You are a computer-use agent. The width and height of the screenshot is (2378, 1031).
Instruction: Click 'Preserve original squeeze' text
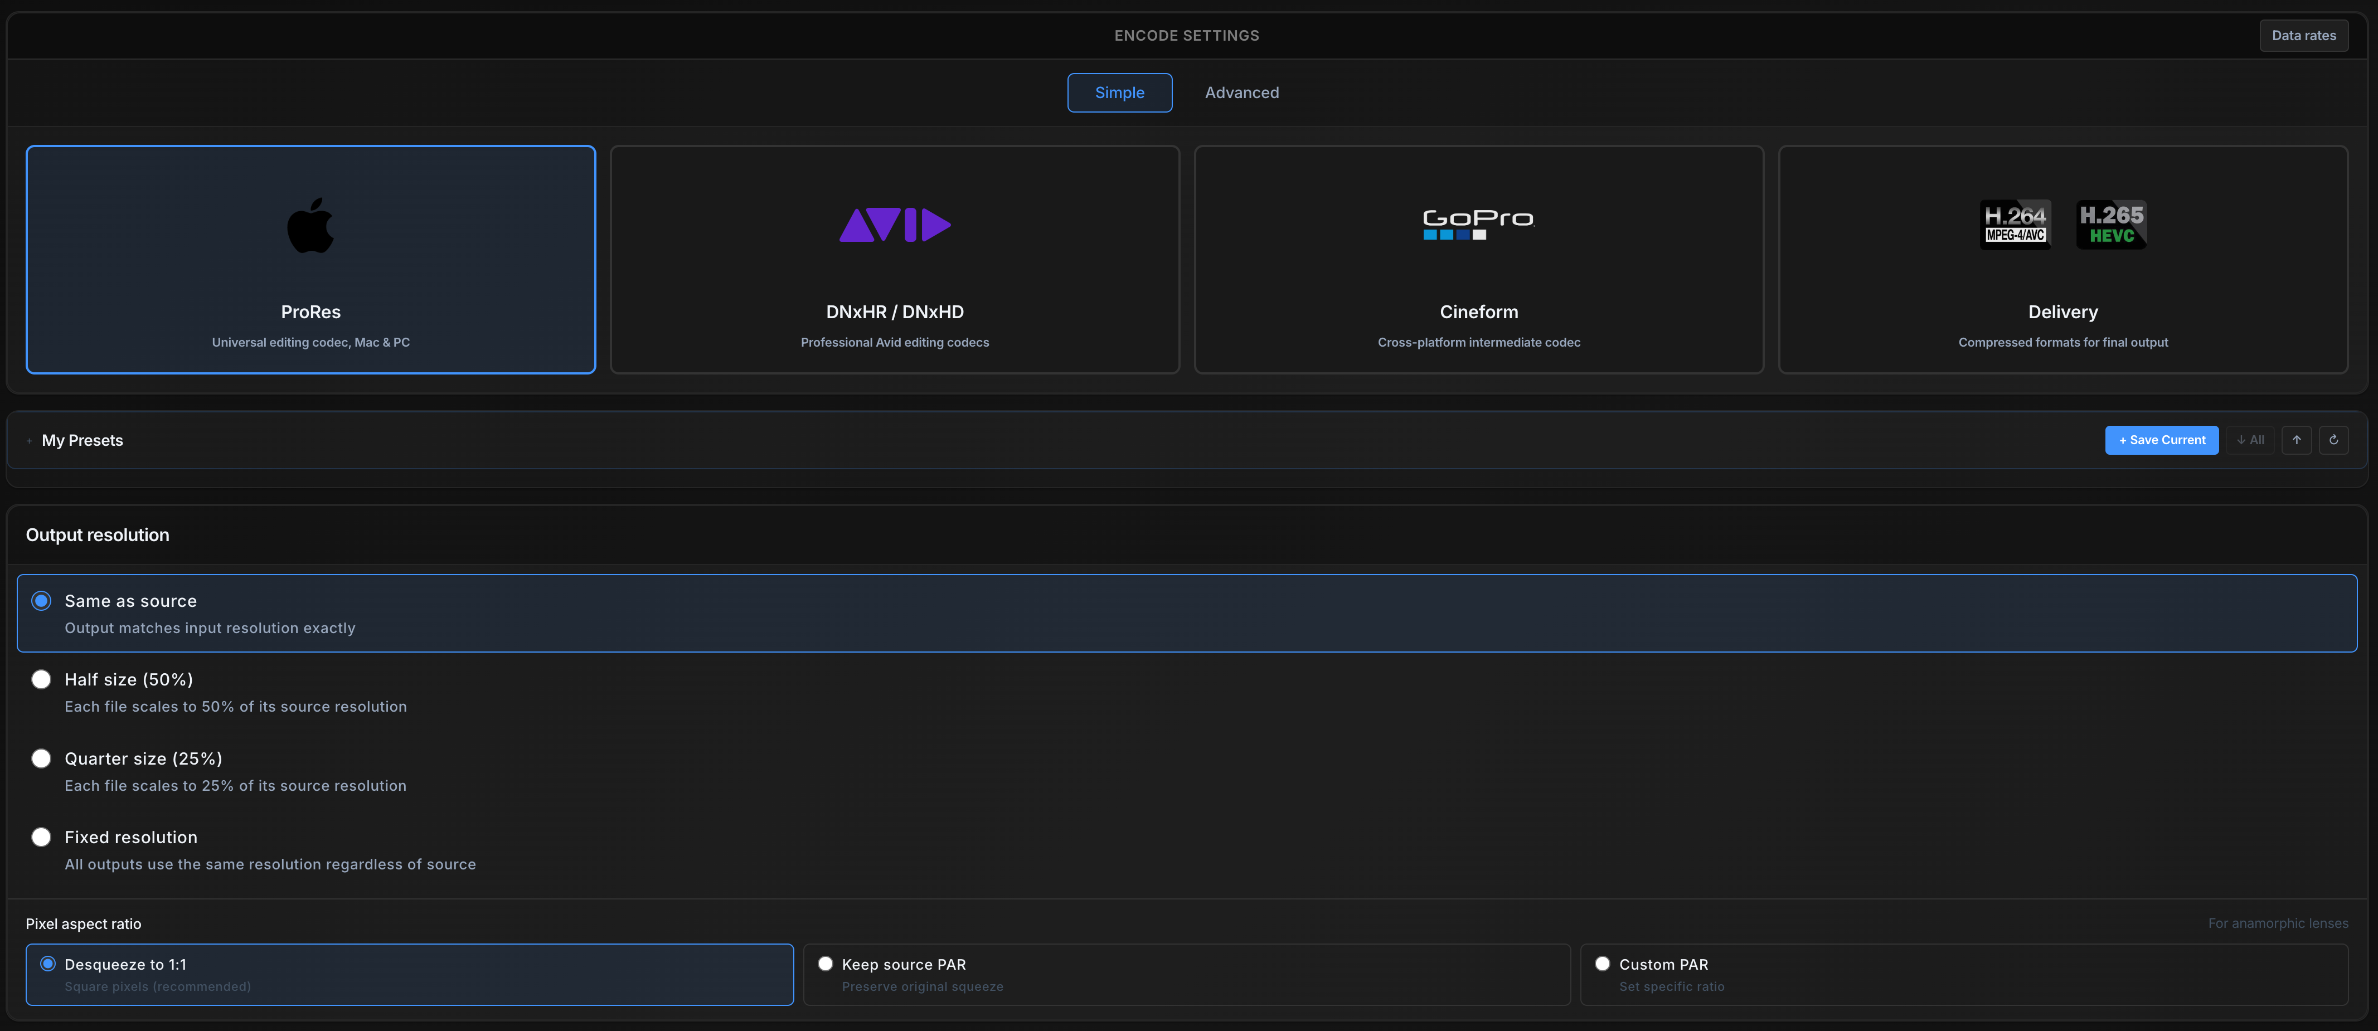[921, 987]
